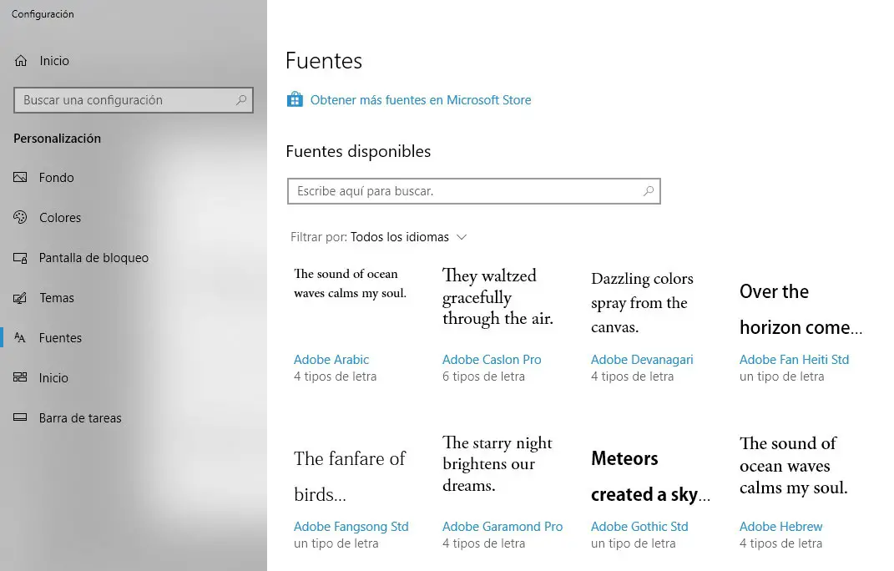Click the Dazzling colors preview sample
Image resolution: width=894 pixels, height=571 pixels.
coord(642,302)
